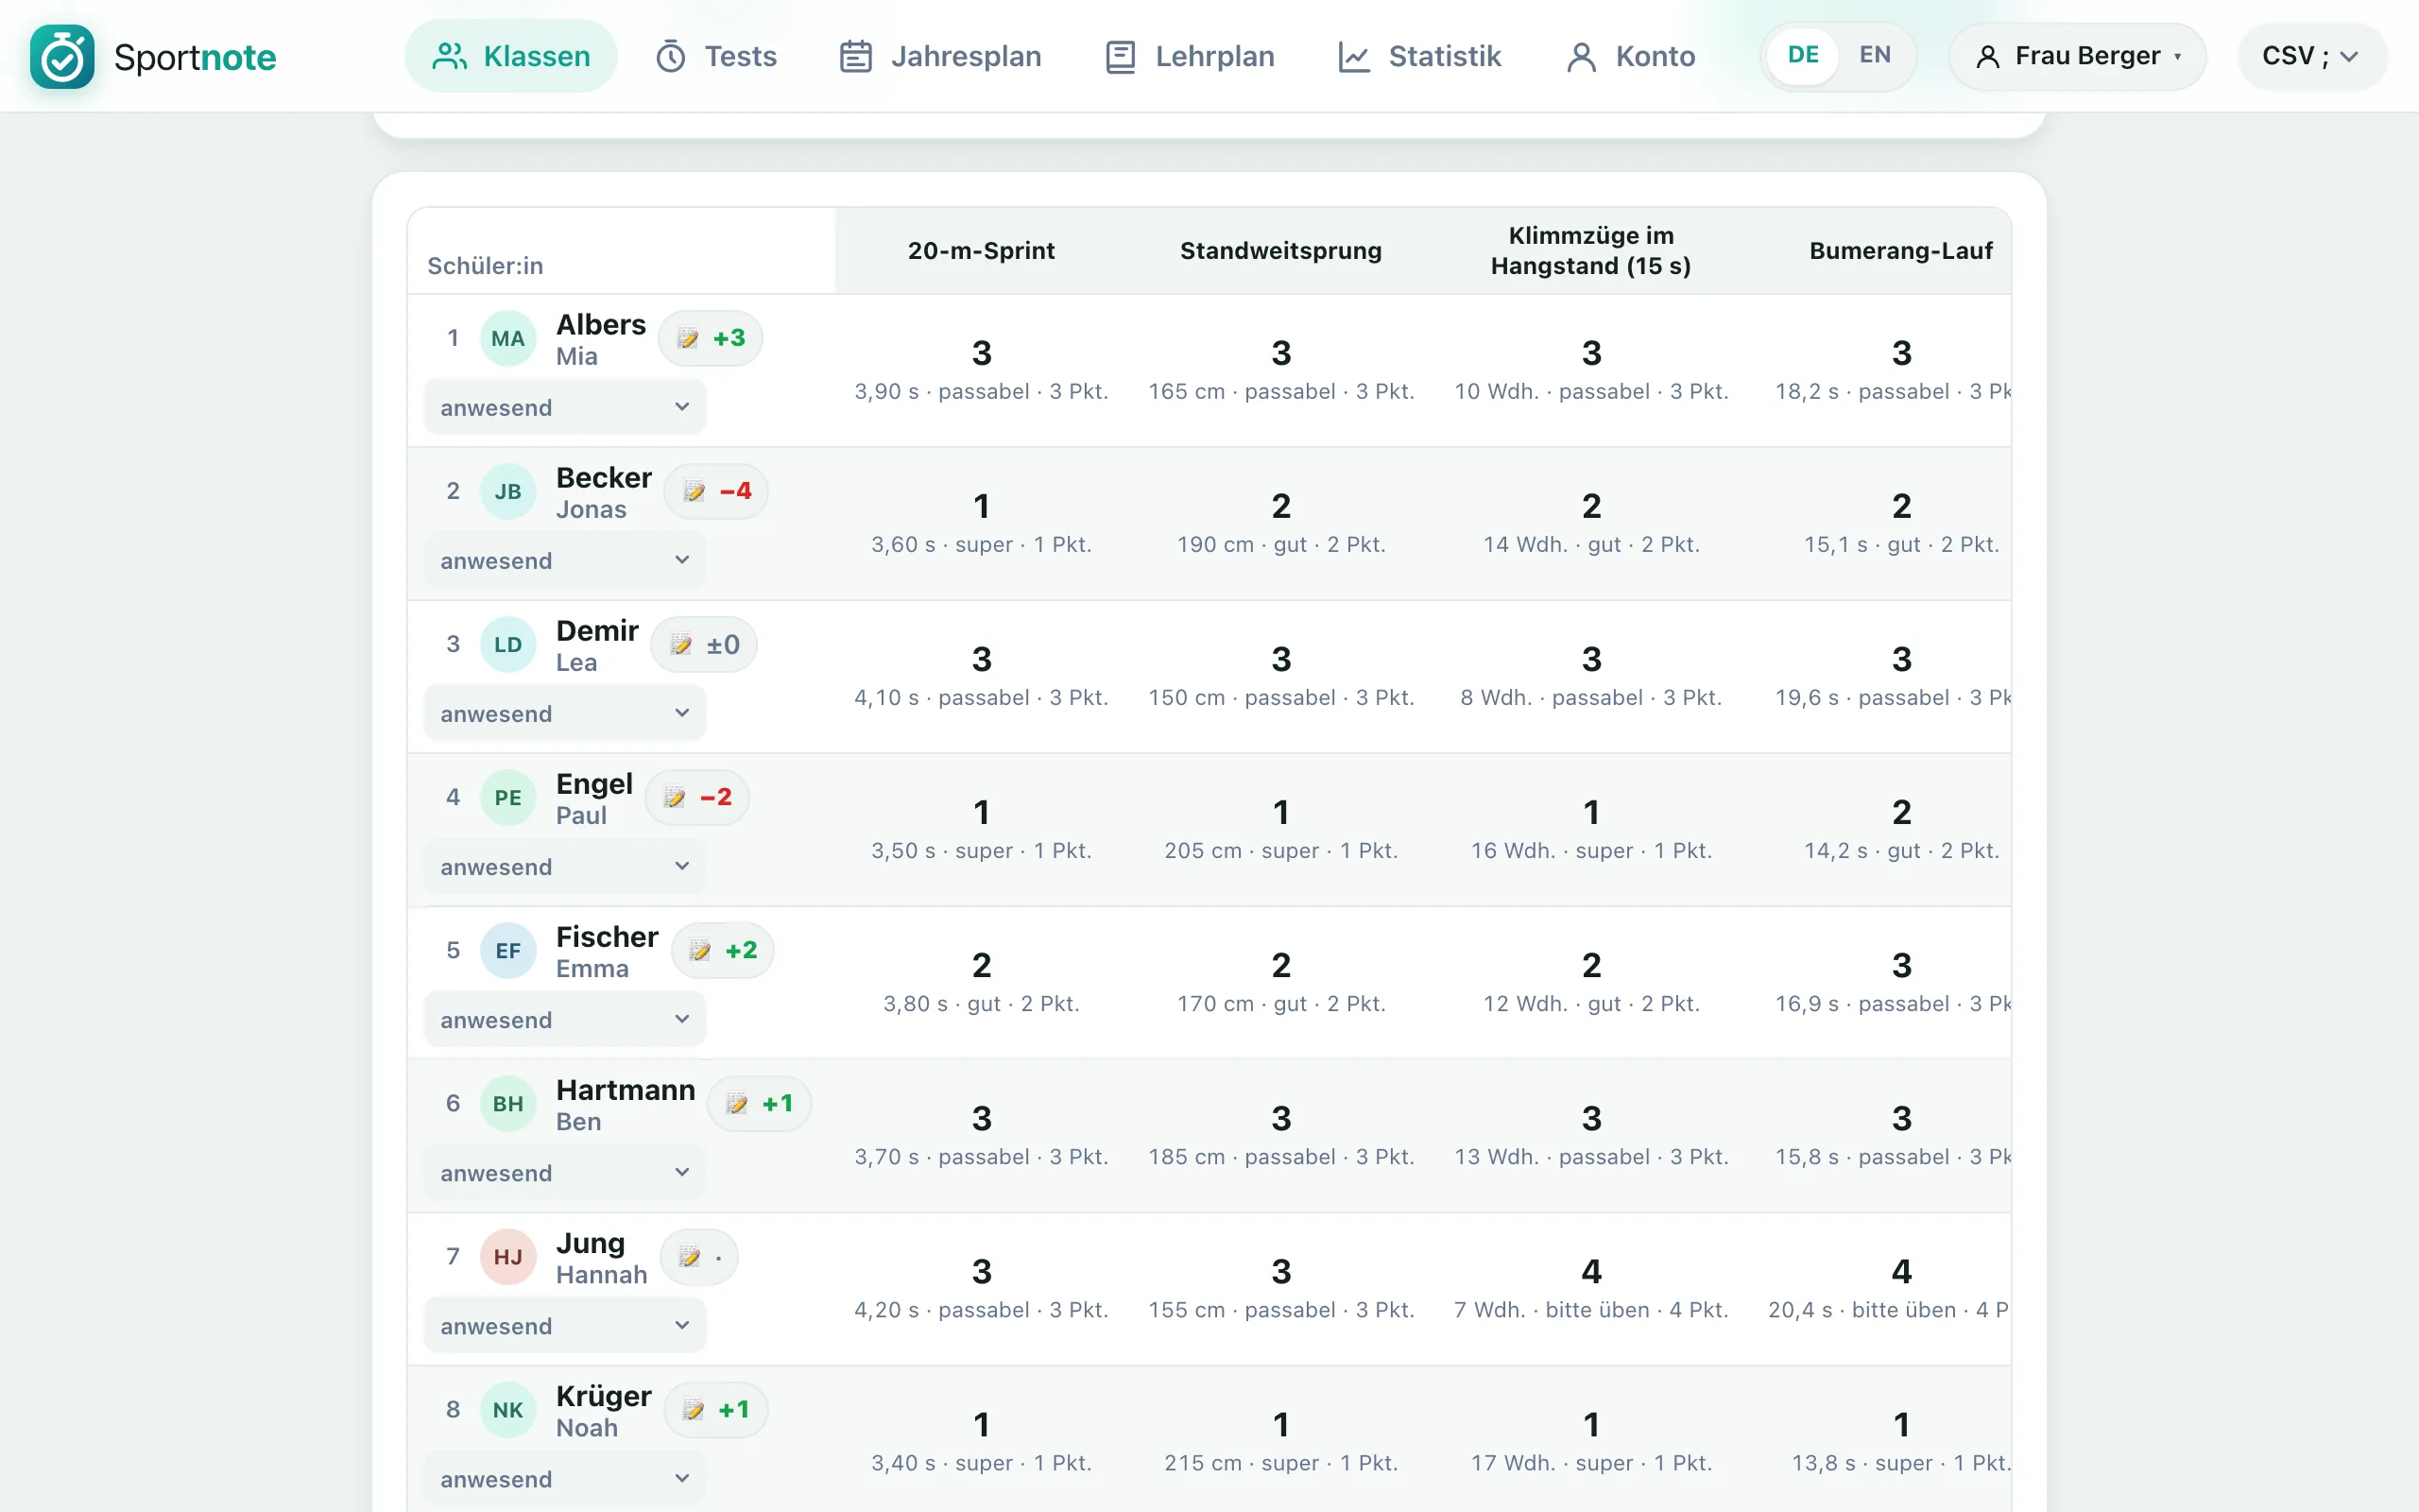
Task: Go to the Klassen tab
Action: pos(511,56)
